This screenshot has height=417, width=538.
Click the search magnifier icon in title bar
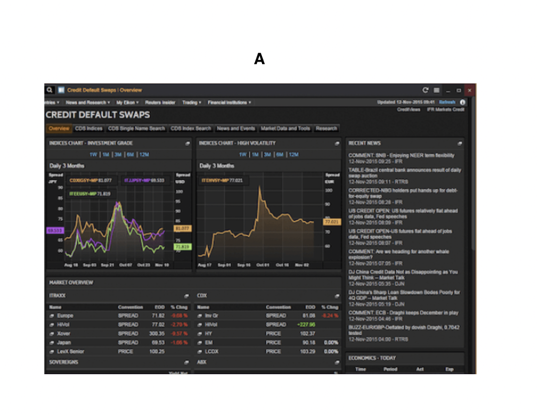[50, 90]
